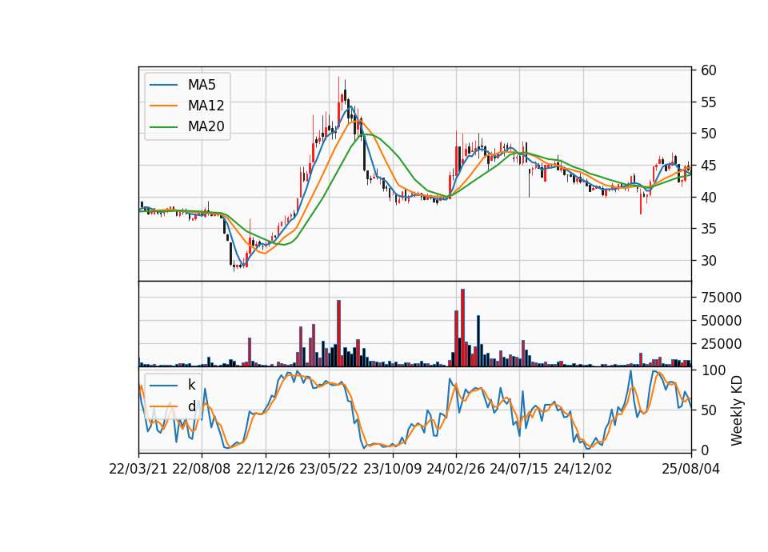
Task: Click the tallest volume bar near 24/02/26
Action: (x=462, y=328)
